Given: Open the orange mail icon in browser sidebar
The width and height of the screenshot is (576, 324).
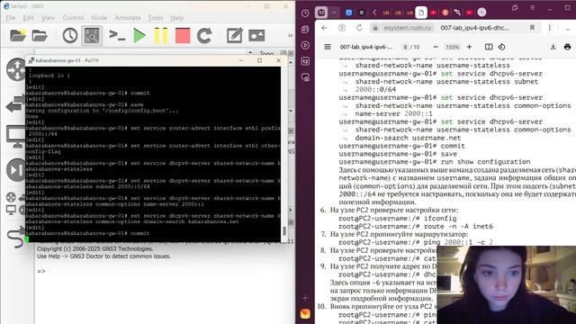Looking at the screenshot, I should click(305, 314).
